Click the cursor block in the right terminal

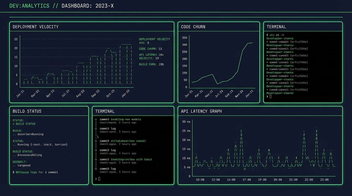click(270, 96)
